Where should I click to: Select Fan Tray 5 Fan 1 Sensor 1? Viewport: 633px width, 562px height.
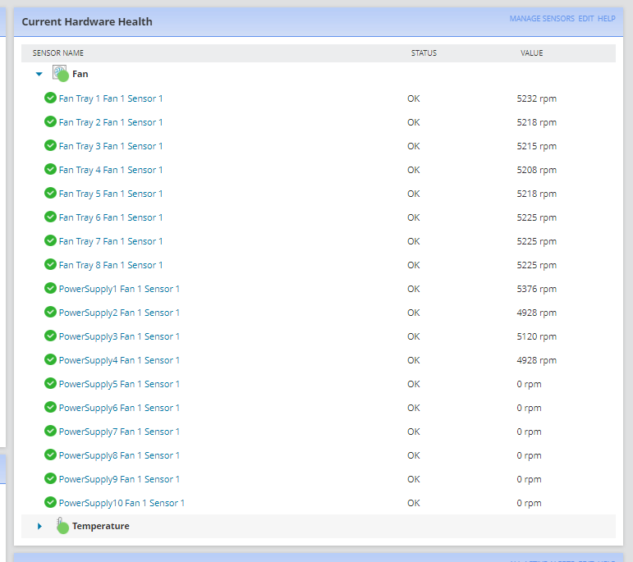pyautogui.click(x=111, y=194)
